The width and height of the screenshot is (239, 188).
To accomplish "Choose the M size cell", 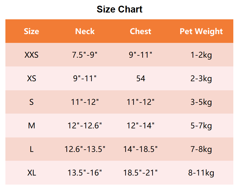I will (31, 126).
